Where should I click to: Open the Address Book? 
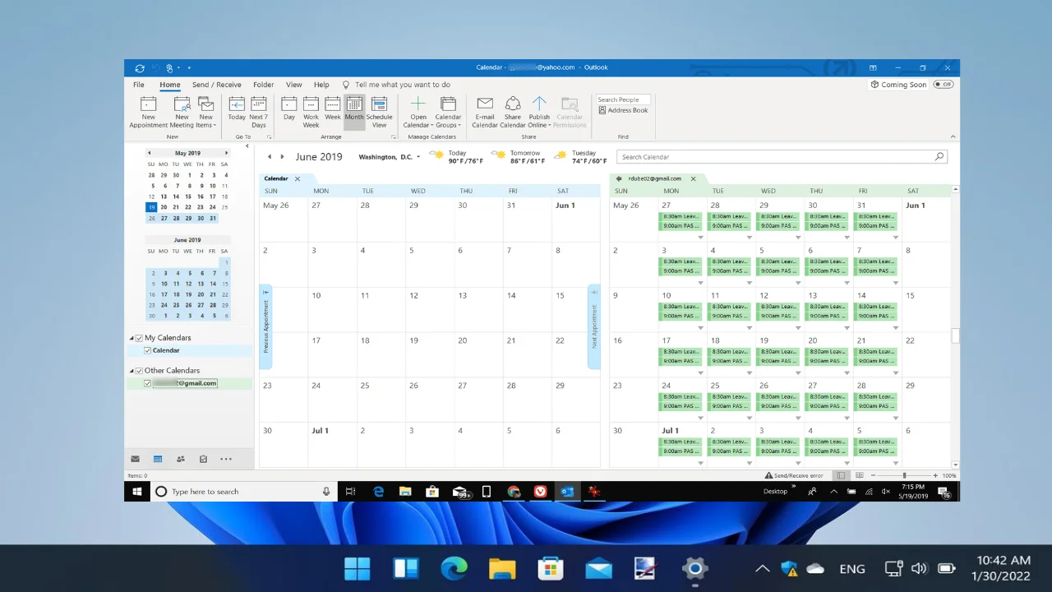pyautogui.click(x=623, y=110)
